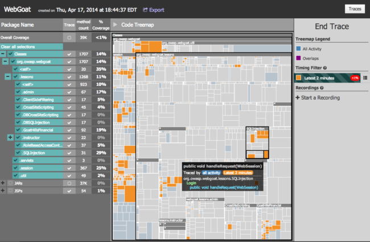Viewport: 370px width, 242px height.
Task: Click method count 1268 for .lessons
Action: (x=84, y=77)
